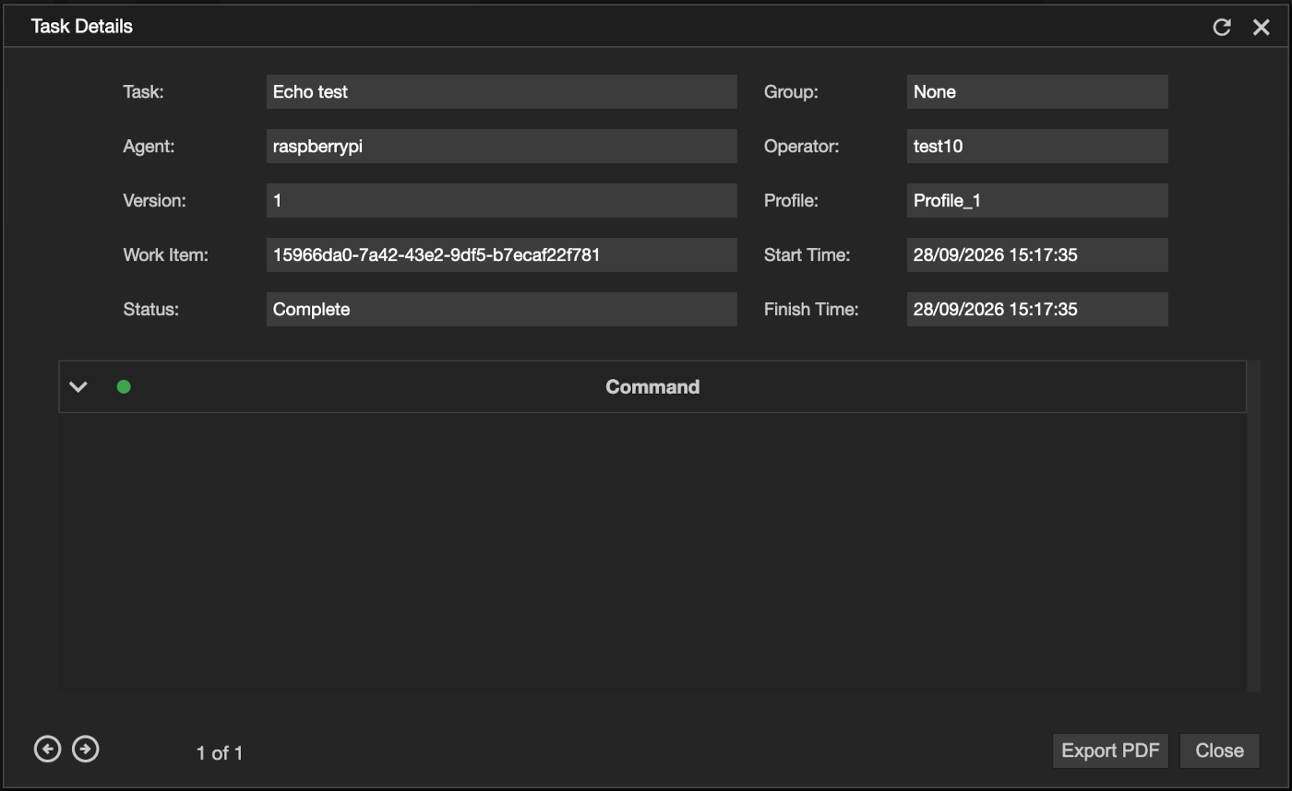Click the 'Agent:' label
The image size is (1292, 791).
149,147
